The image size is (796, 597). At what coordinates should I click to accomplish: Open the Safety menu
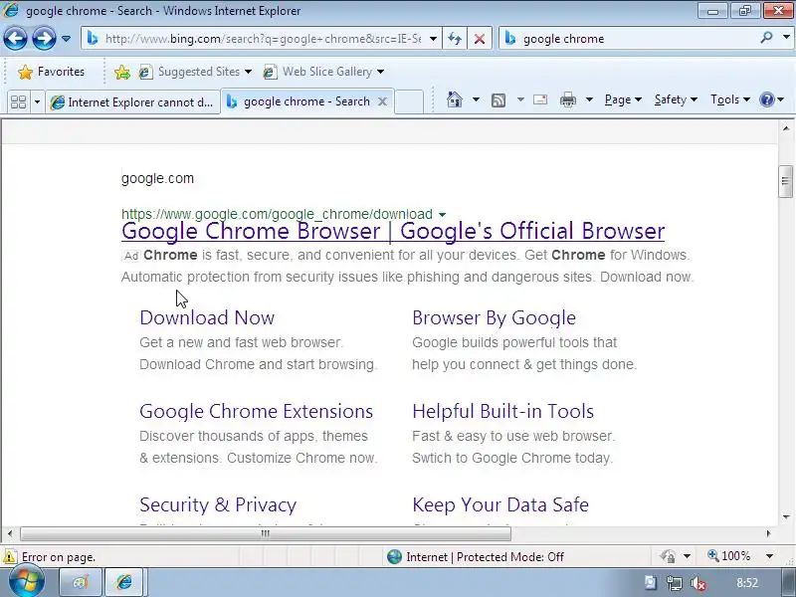[676, 99]
